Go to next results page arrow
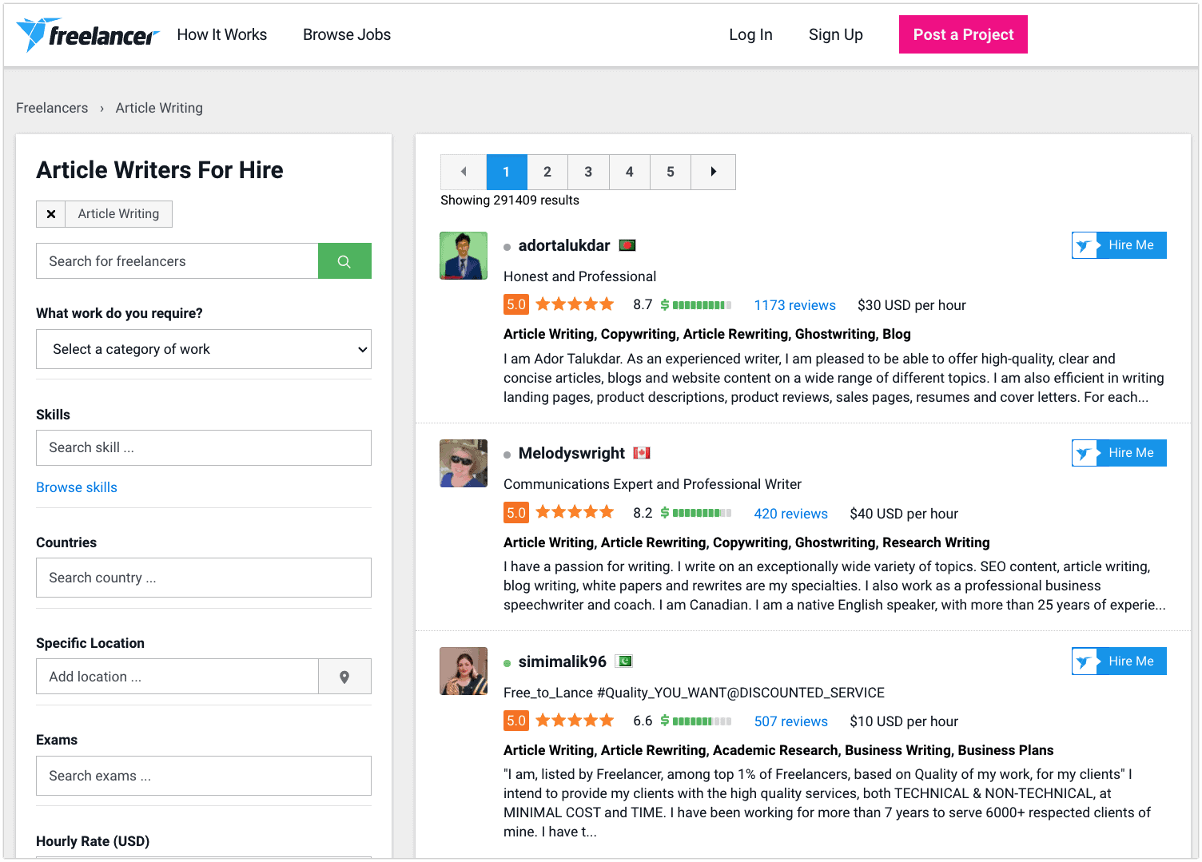Image resolution: width=1202 pixels, height=862 pixels. click(x=713, y=172)
